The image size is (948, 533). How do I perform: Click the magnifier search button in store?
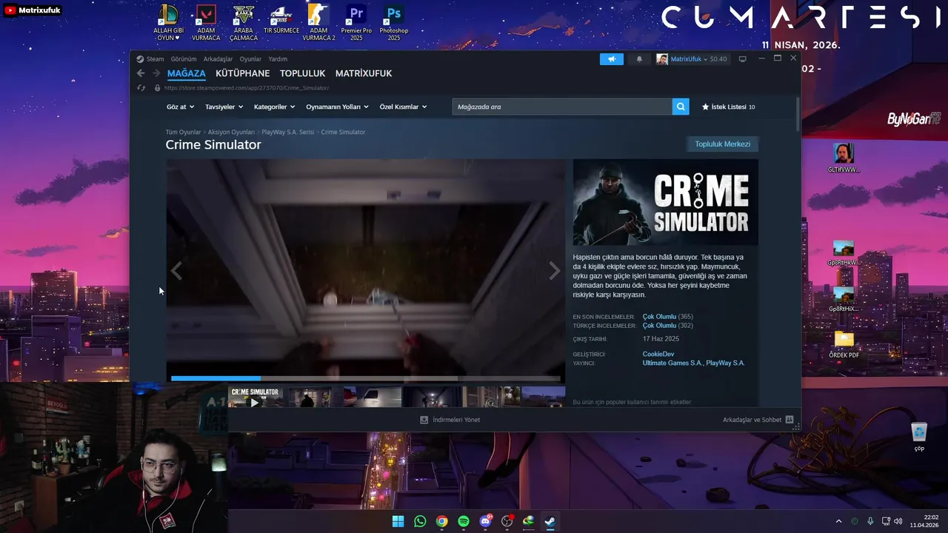(681, 107)
